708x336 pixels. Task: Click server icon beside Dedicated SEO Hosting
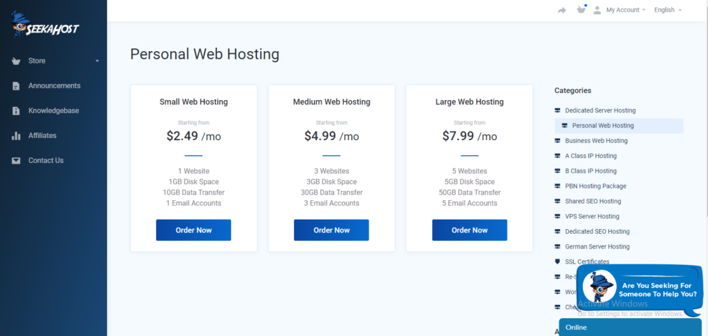click(x=558, y=232)
